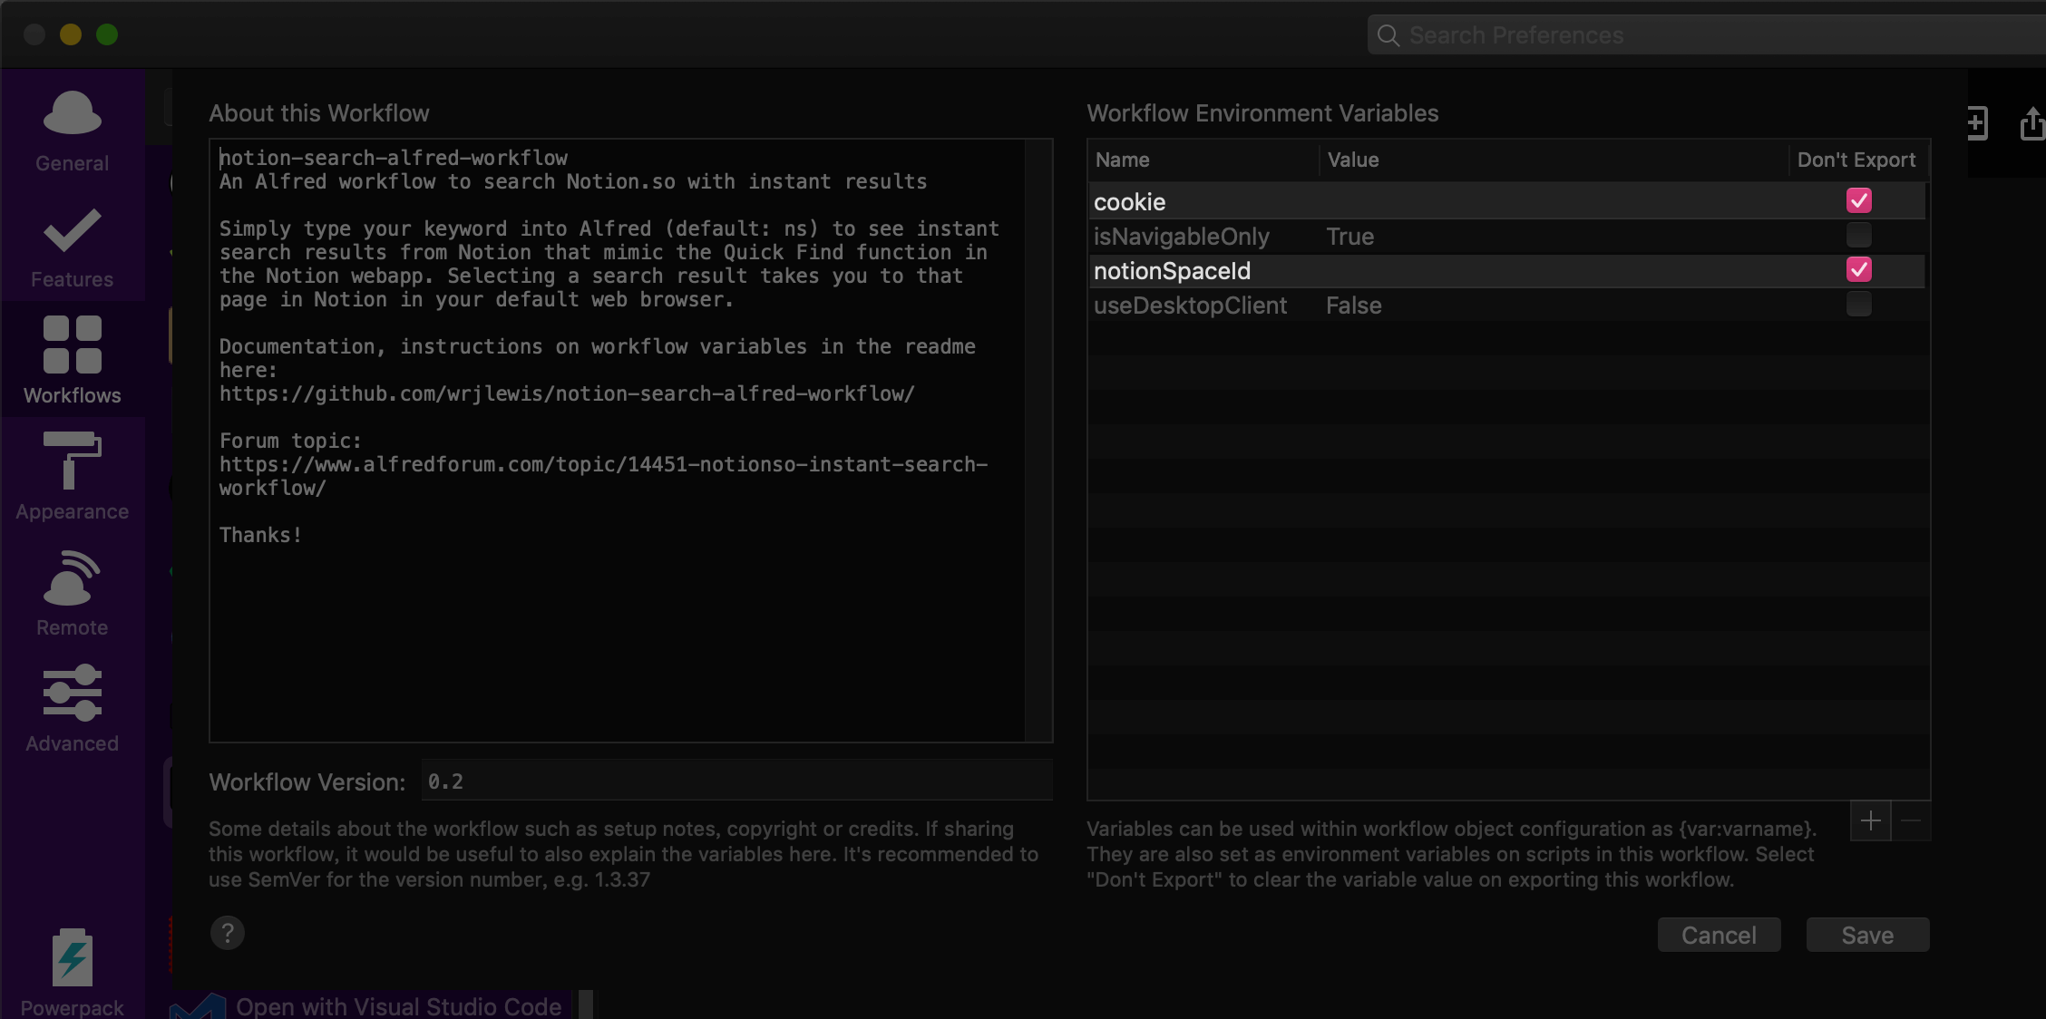Select the isNavigableOnly variable name
This screenshot has height=1019, width=2046.
(1181, 237)
